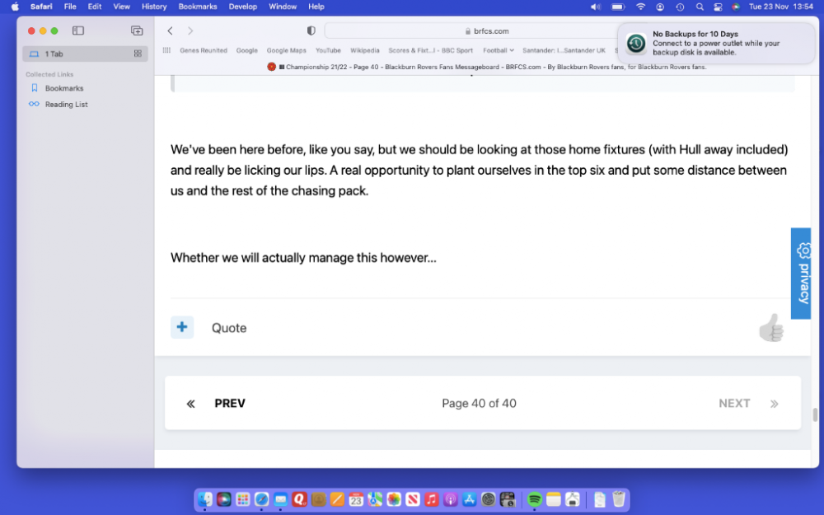The image size is (824, 515).
Task: Open the Develop menu
Action: point(242,7)
